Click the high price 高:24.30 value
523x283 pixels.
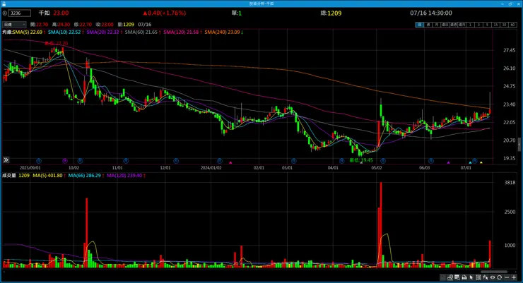(x=61, y=25)
